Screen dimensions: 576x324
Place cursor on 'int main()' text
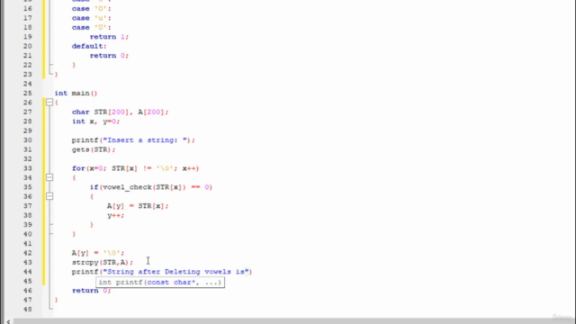pos(76,94)
